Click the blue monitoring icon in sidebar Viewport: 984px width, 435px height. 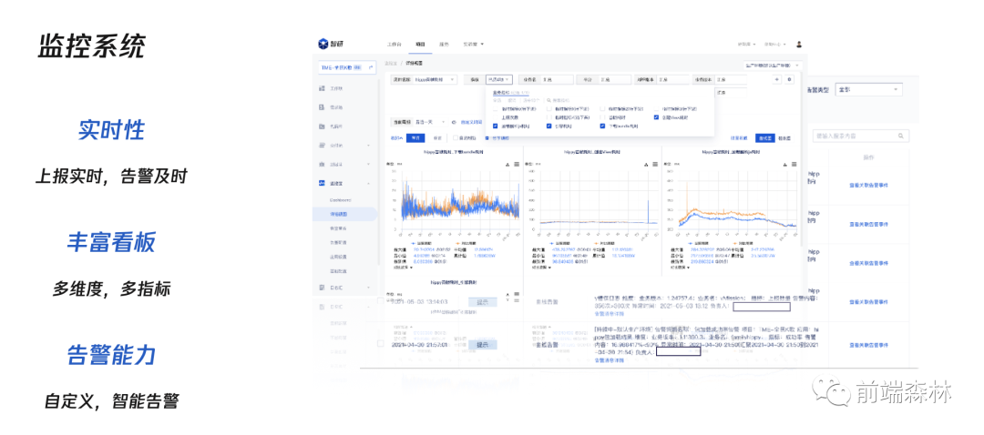pyautogui.click(x=322, y=183)
